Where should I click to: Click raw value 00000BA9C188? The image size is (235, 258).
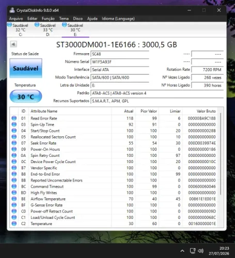pyautogui.click(x=201, y=118)
